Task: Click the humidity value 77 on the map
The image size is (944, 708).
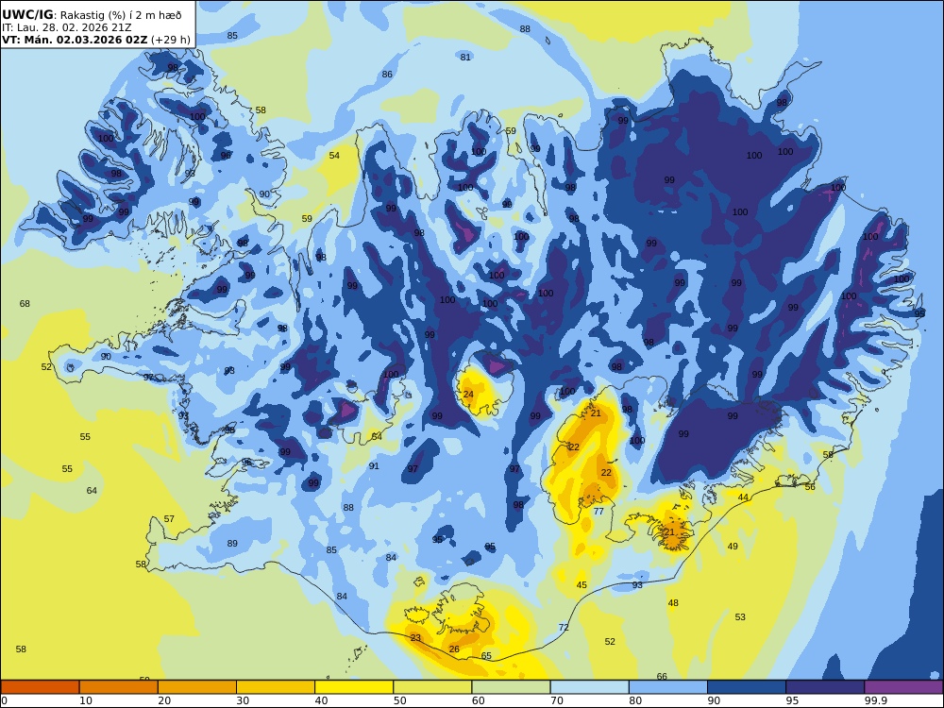Action: [598, 511]
